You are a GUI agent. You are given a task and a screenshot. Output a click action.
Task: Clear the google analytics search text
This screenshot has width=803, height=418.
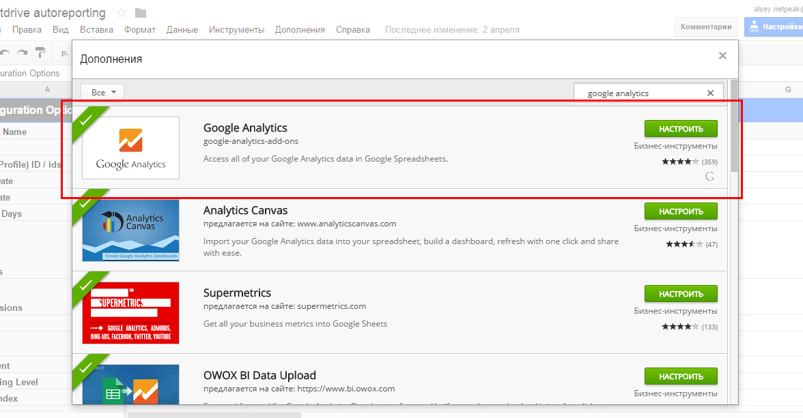710,93
